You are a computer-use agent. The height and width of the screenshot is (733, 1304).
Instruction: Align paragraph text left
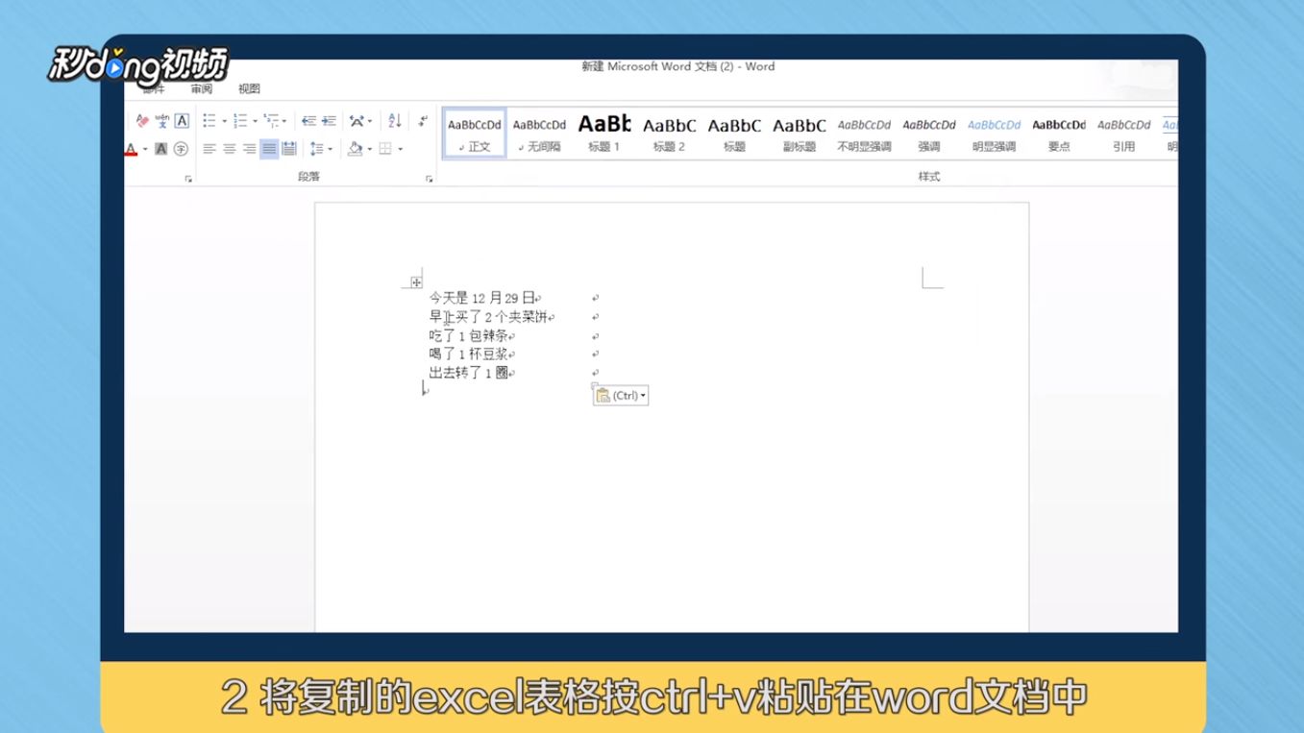[209, 149]
